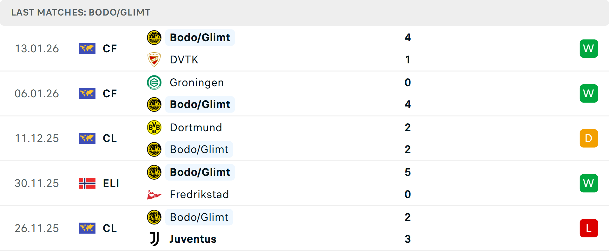Click the W badge for 30.11.25 match
609x251 pixels.
point(589,183)
